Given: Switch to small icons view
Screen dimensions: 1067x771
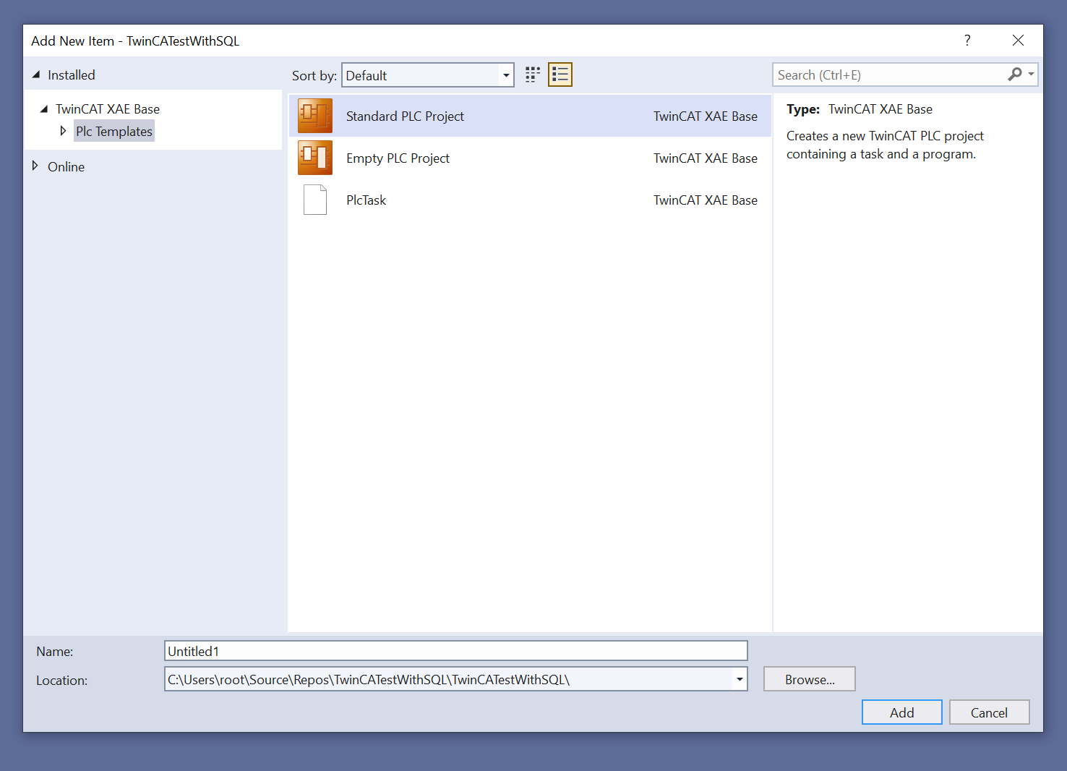Looking at the screenshot, I should click(x=533, y=74).
